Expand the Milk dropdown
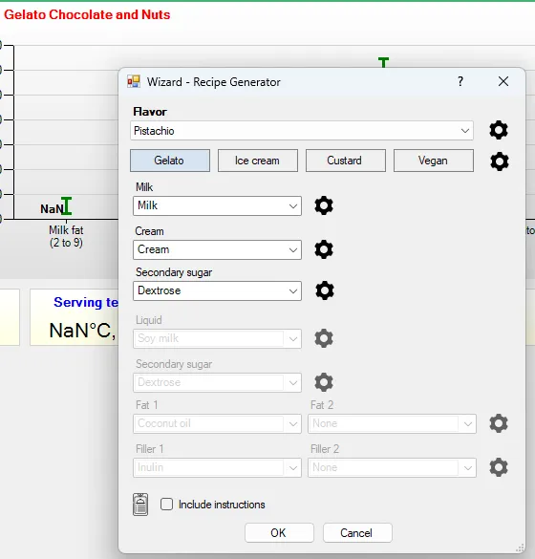Image resolution: width=535 pixels, height=559 pixels. point(217,205)
